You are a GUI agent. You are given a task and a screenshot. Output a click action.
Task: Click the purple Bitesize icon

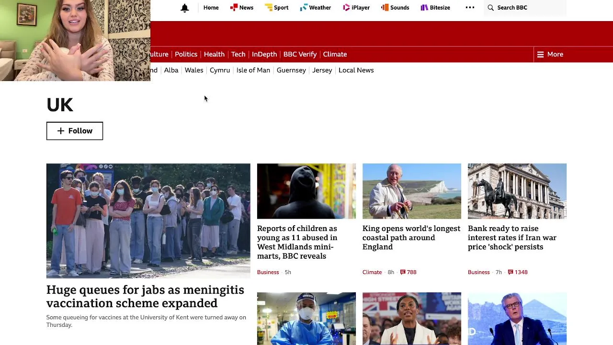424,8
